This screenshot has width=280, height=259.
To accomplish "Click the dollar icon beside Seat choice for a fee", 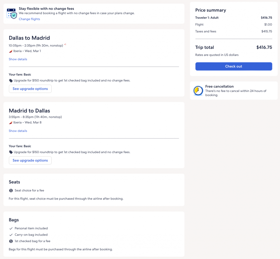I will point(11,190).
